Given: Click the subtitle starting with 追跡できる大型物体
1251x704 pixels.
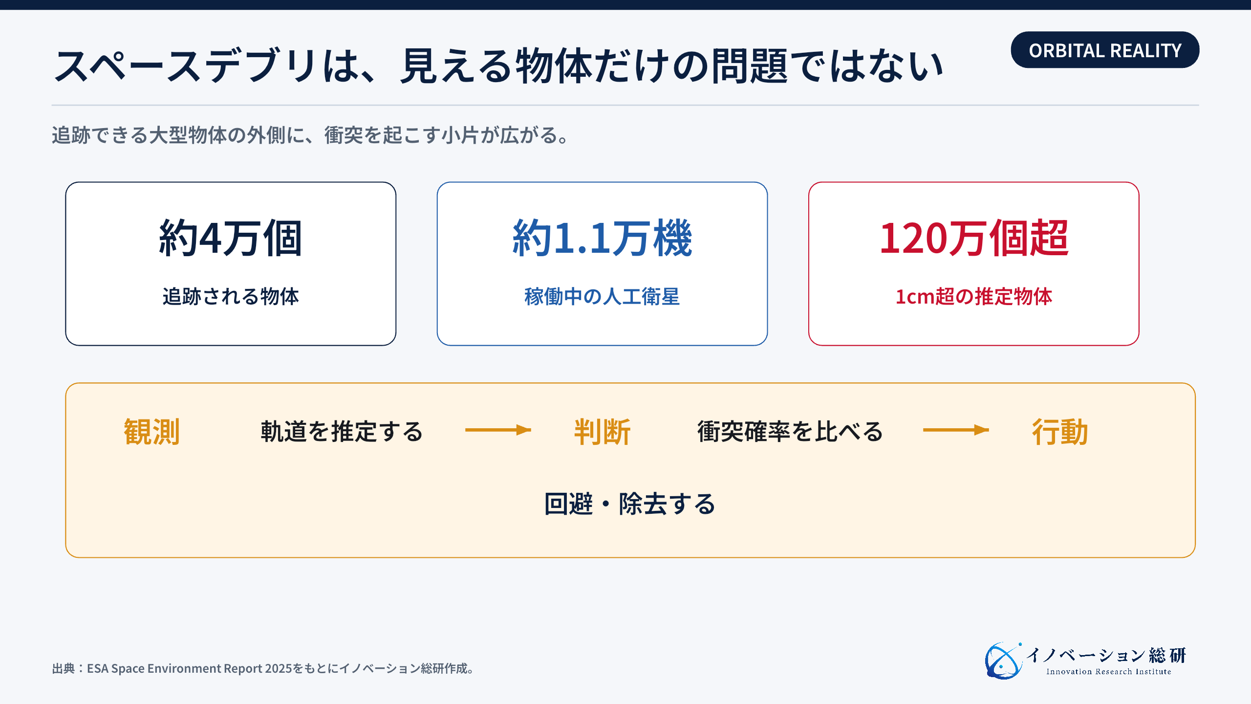Looking at the screenshot, I should 311,135.
